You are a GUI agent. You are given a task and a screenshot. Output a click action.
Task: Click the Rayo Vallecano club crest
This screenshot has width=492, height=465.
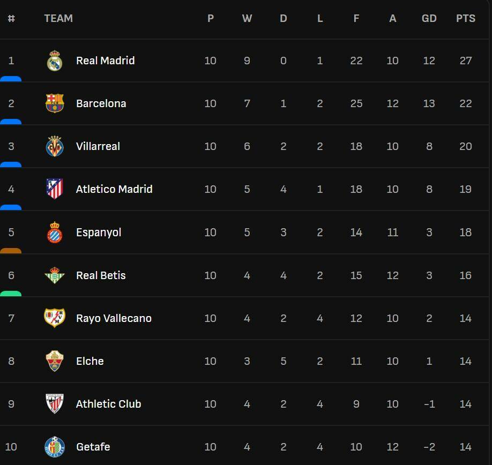tap(54, 318)
